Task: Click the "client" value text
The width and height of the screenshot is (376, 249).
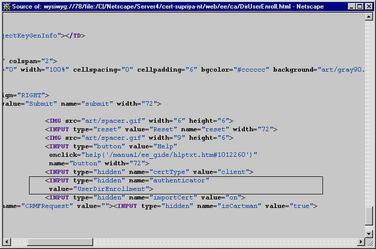Action: [234, 172]
